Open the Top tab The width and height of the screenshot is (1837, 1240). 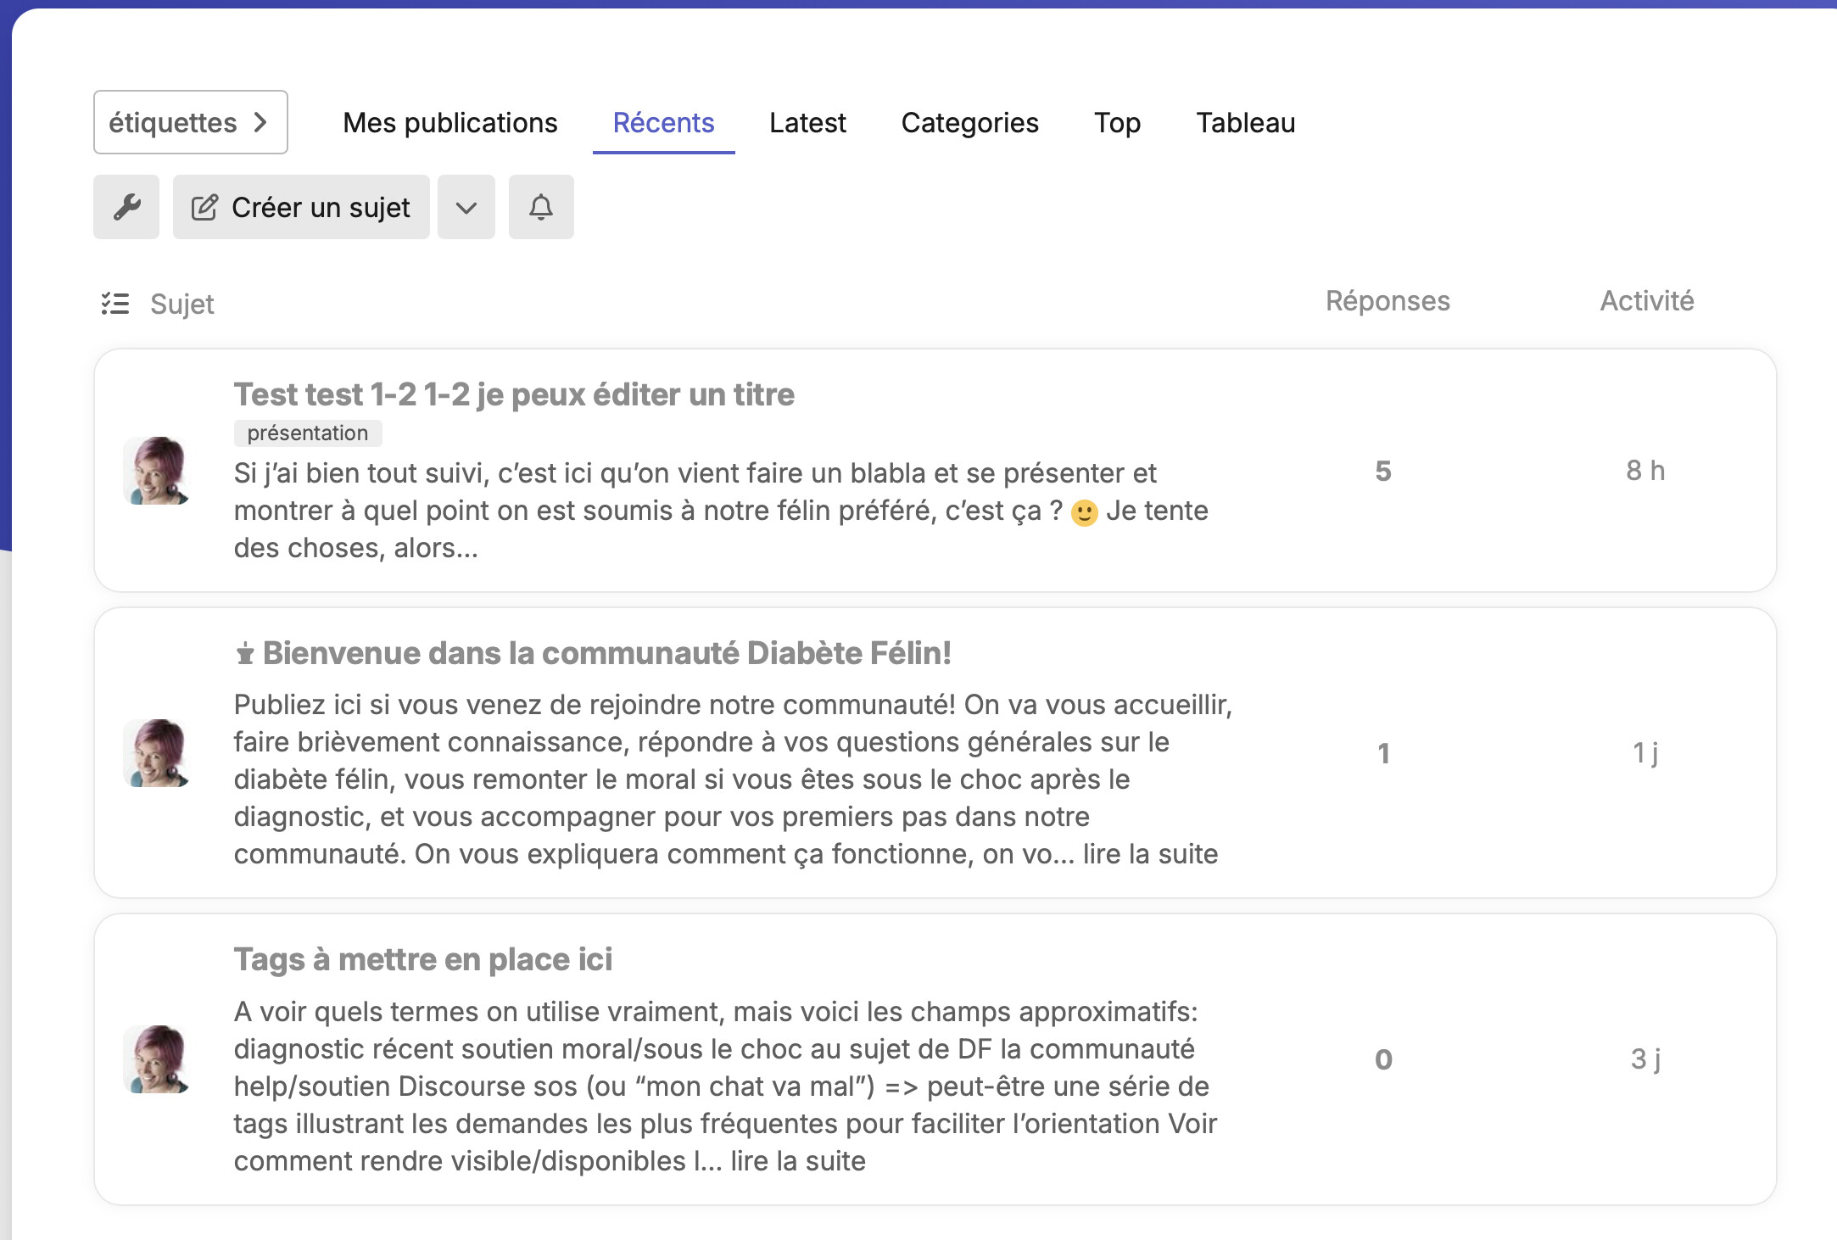[x=1117, y=123]
